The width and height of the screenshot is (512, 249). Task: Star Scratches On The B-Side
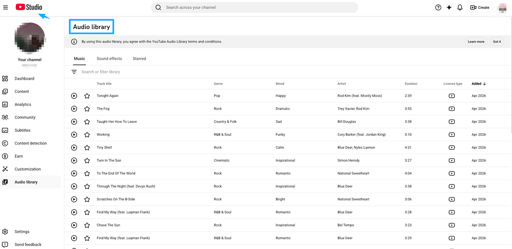87,199
